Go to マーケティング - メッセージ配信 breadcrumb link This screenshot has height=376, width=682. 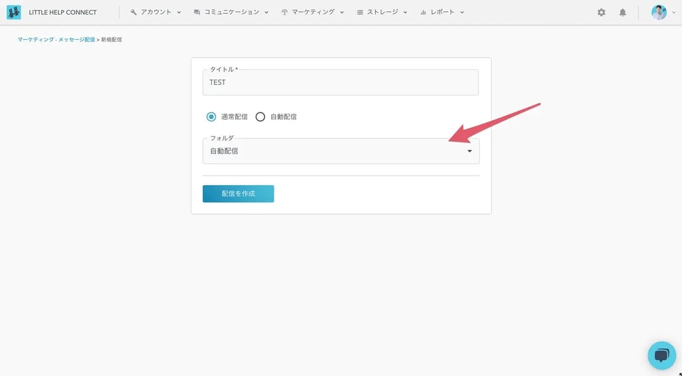(x=56, y=40)
